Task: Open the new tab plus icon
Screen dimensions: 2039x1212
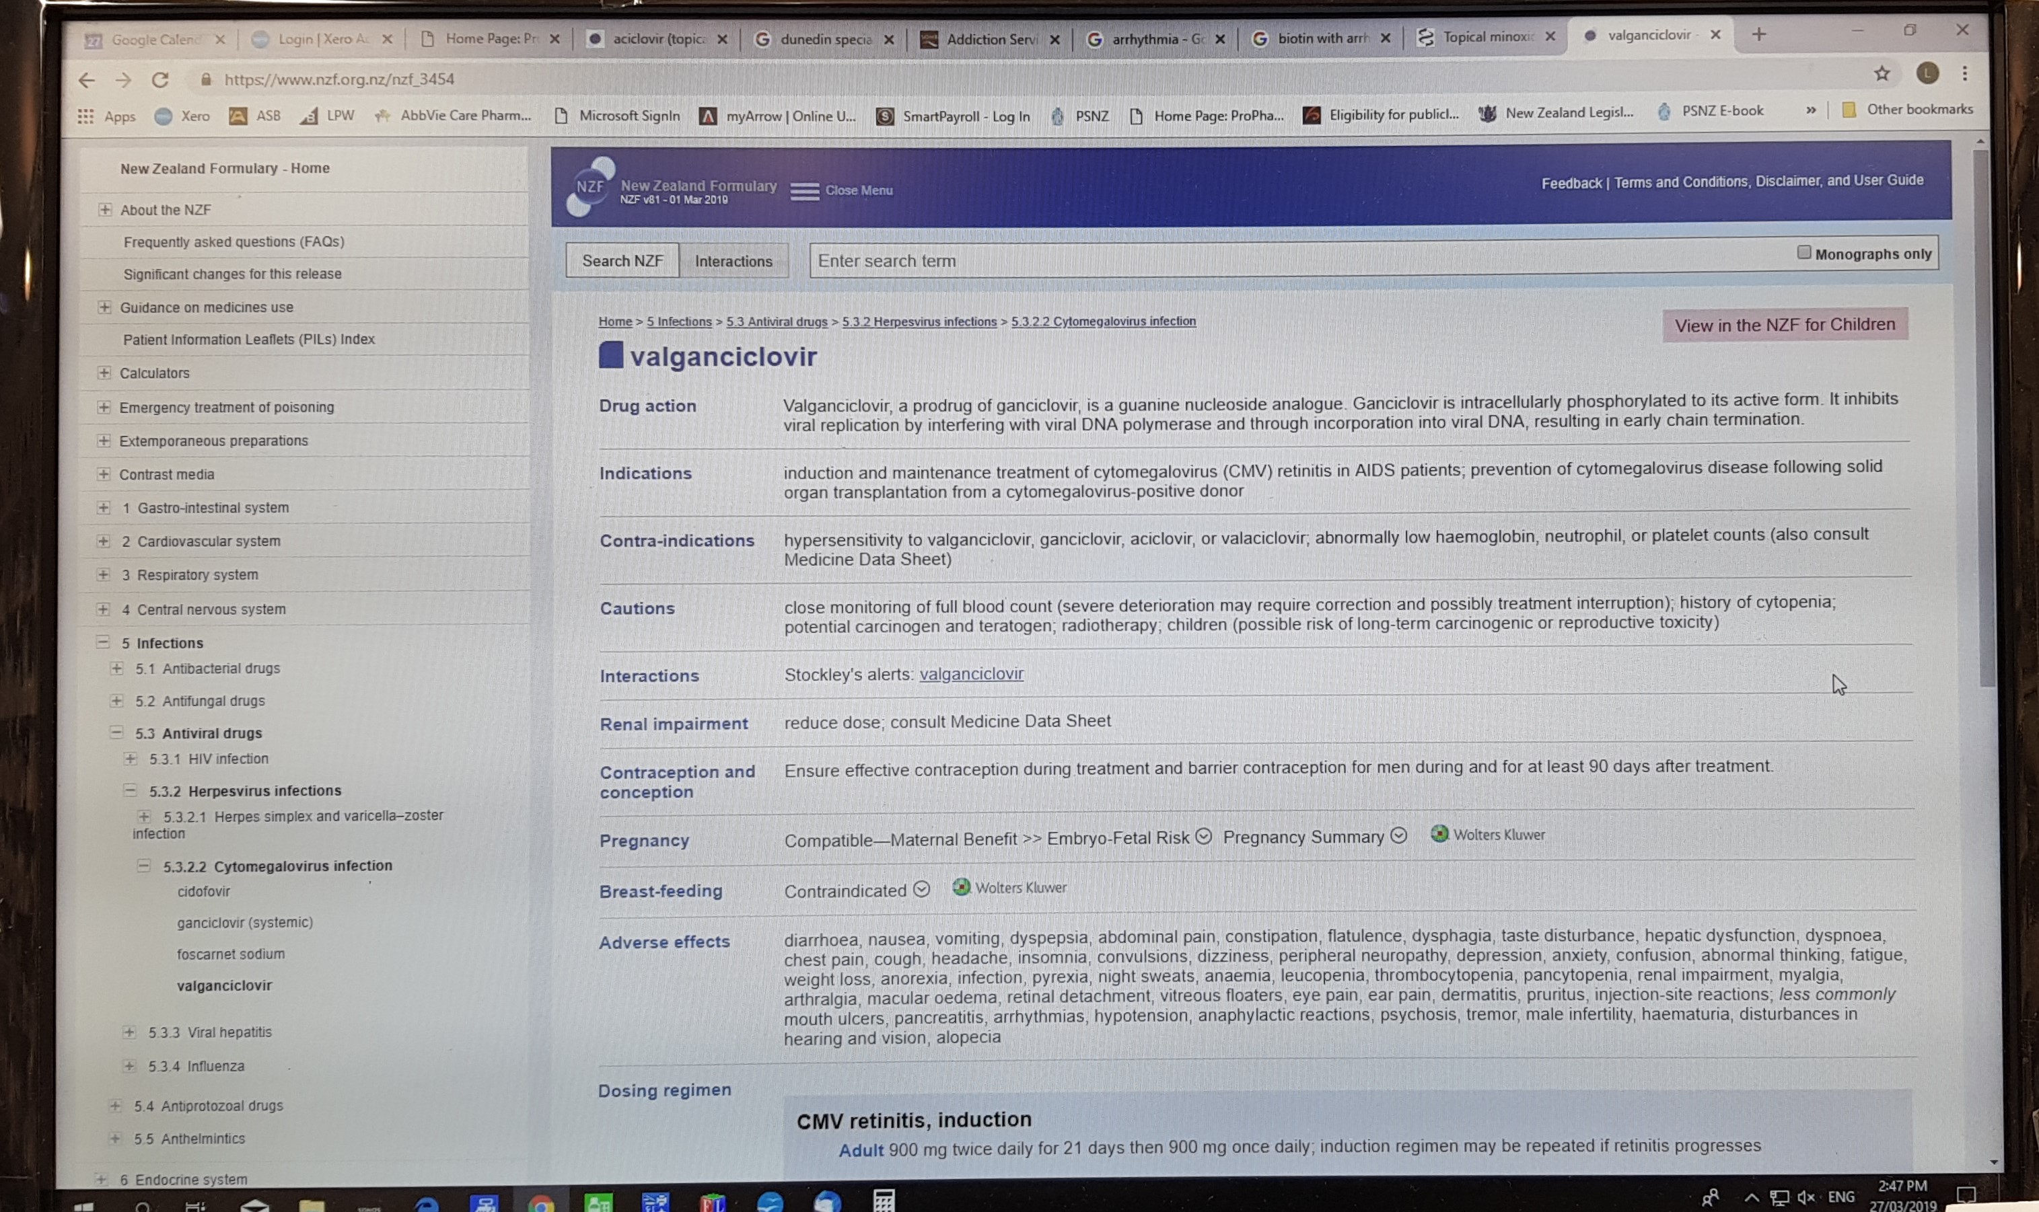Action: 1759,34
